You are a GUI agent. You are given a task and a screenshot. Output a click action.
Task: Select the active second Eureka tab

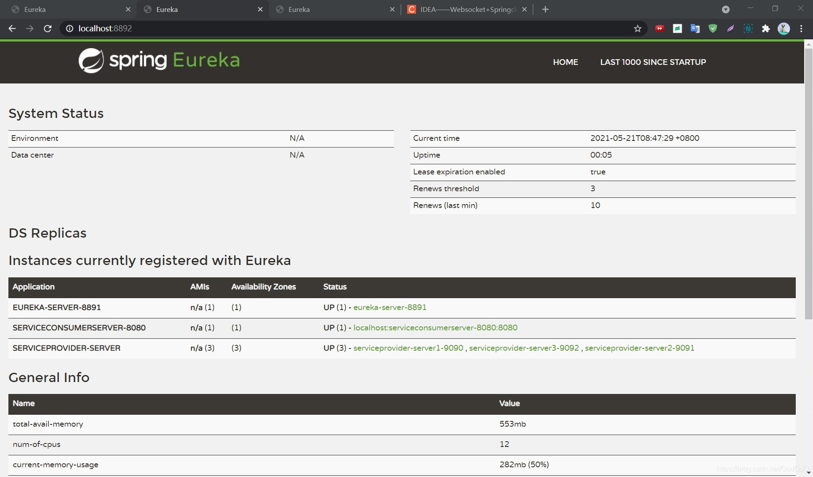point(202,9)
